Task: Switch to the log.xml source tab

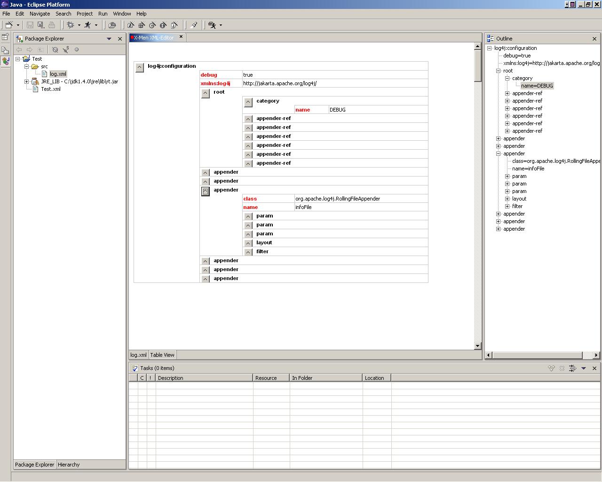Action: point(138,355)
